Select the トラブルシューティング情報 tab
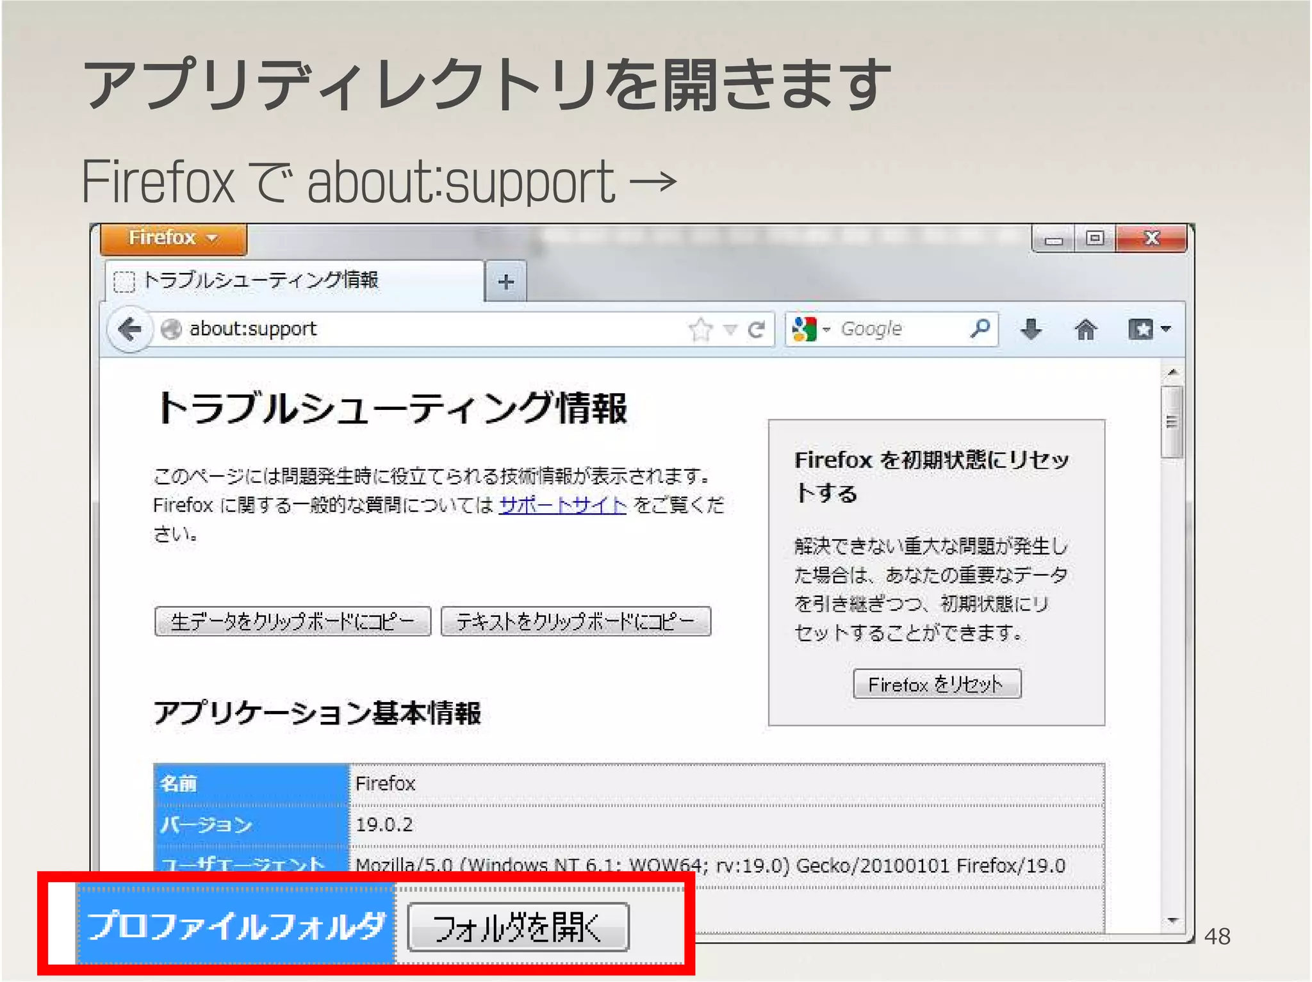Image resolution: width=1312 pixels, height=982 pixels. click(293, 281)
